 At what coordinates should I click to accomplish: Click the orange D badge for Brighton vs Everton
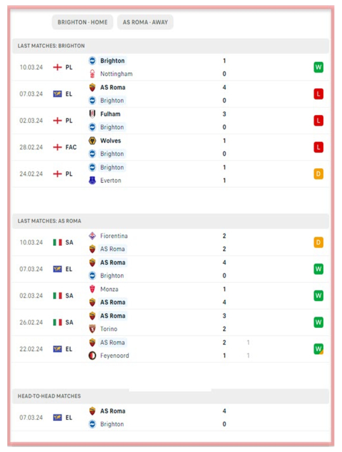click(x=318, y=174)
